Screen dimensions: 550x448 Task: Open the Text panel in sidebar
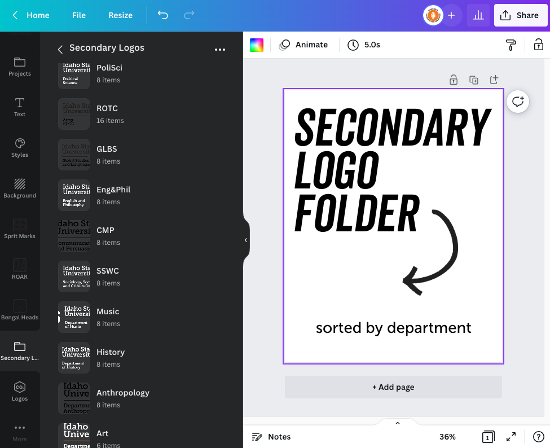(x=20, y=107)
